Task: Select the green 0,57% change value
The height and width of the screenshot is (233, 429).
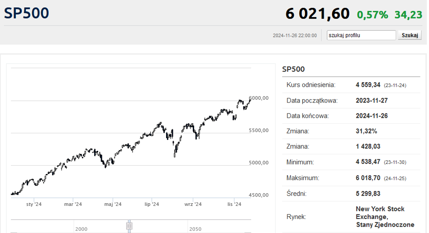Action: click(x=372, y=15)
